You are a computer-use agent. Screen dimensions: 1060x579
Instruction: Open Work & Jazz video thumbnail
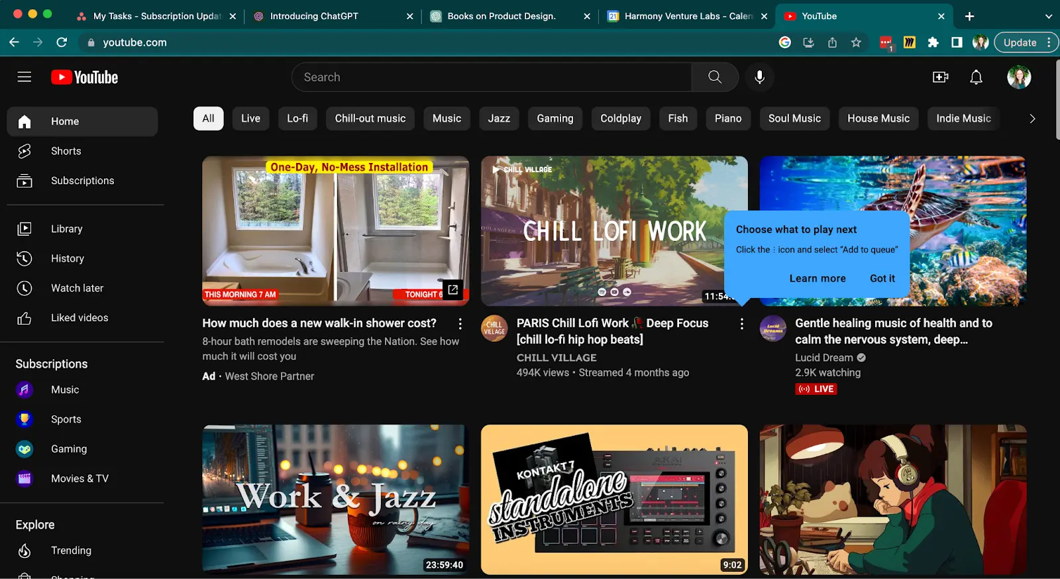(336, 500)
